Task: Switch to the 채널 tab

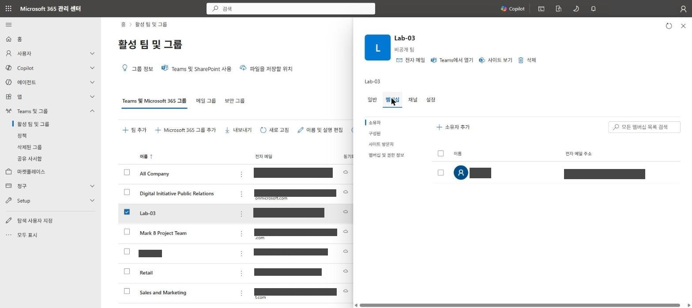Action: 413,100
